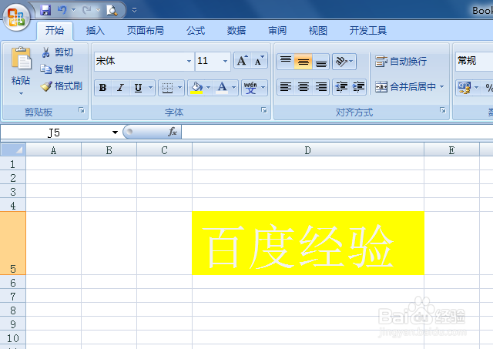Screen dimensions: 493x349
Task: Increase the indent
Action: (358, 87)
